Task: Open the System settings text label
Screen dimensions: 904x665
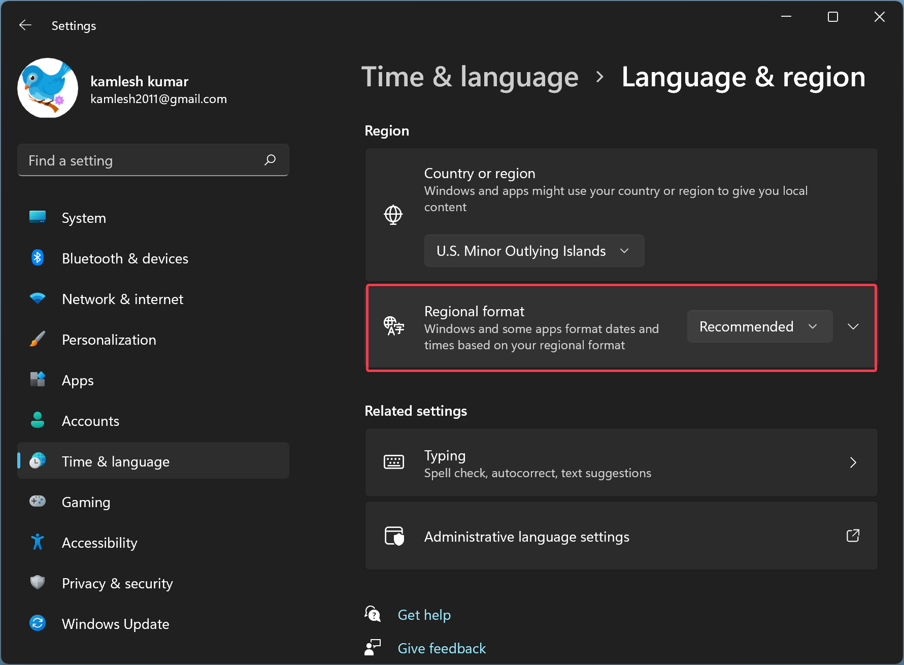Action: tap(84, 218)
